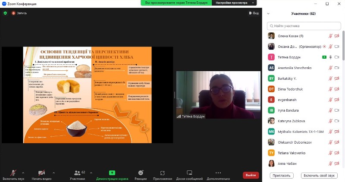345x182 pixels.
Task: Click the muted mic icon for Оксана До...
Action: pos(330,47)
